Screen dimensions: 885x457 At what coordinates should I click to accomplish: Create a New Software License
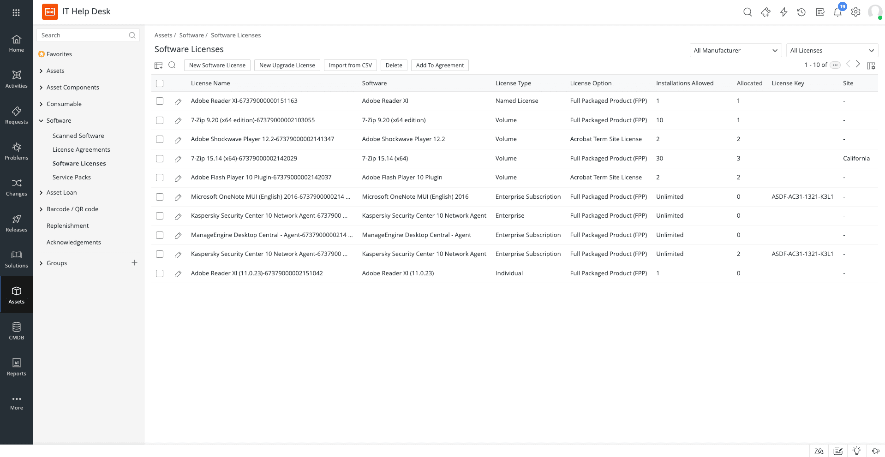[x=217, y=65]
